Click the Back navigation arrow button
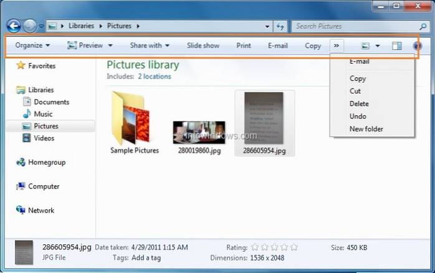 click(14, 26)
